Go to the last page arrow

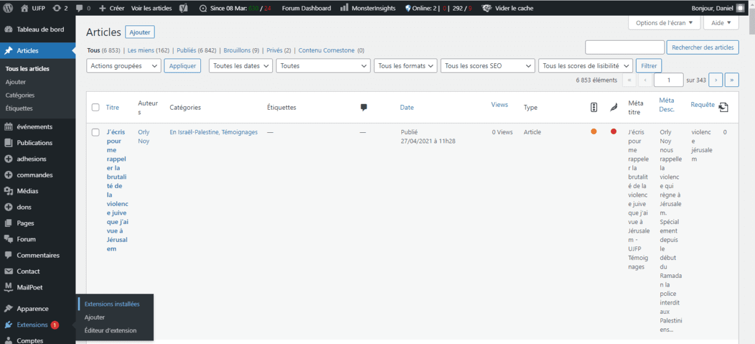(732, 80)
